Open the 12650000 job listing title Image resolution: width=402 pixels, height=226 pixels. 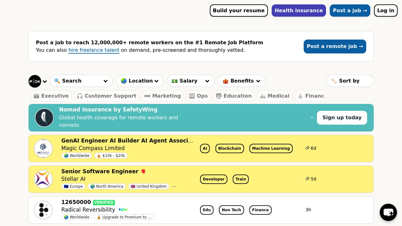tap(76, 202)
